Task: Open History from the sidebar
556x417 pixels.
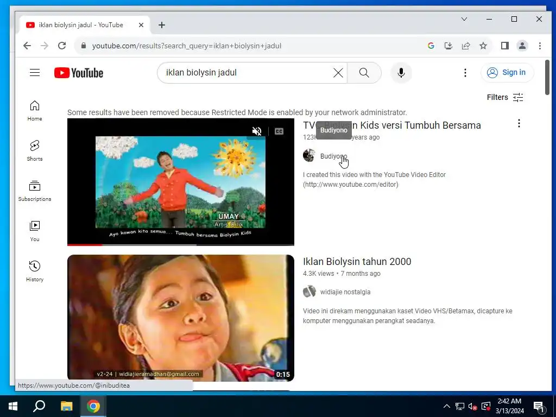Action: (35, 271)
